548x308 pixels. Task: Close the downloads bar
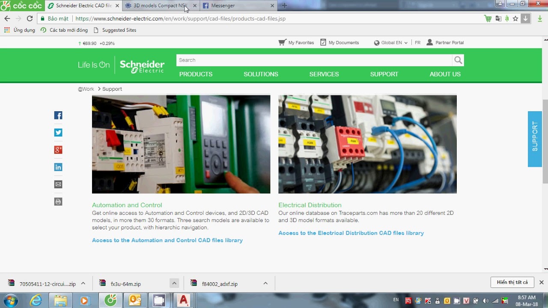pos(541,282)
